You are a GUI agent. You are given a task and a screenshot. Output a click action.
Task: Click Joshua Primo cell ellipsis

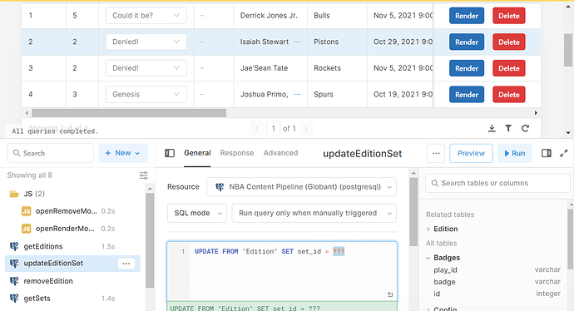[297, 95]
